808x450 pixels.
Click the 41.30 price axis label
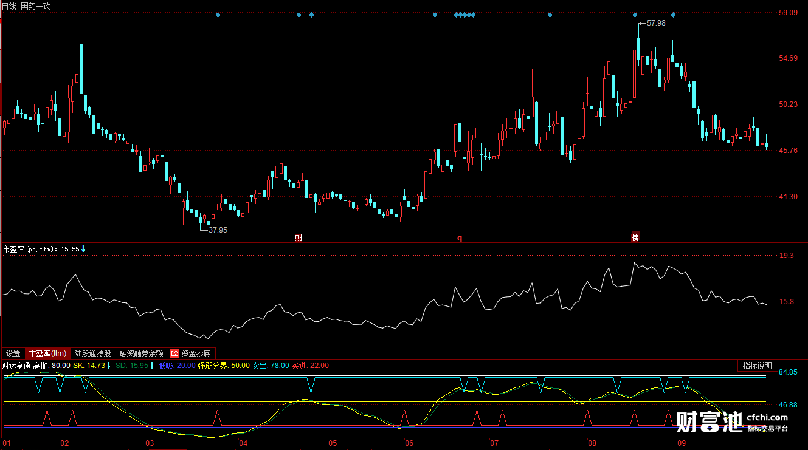point(789,197)
